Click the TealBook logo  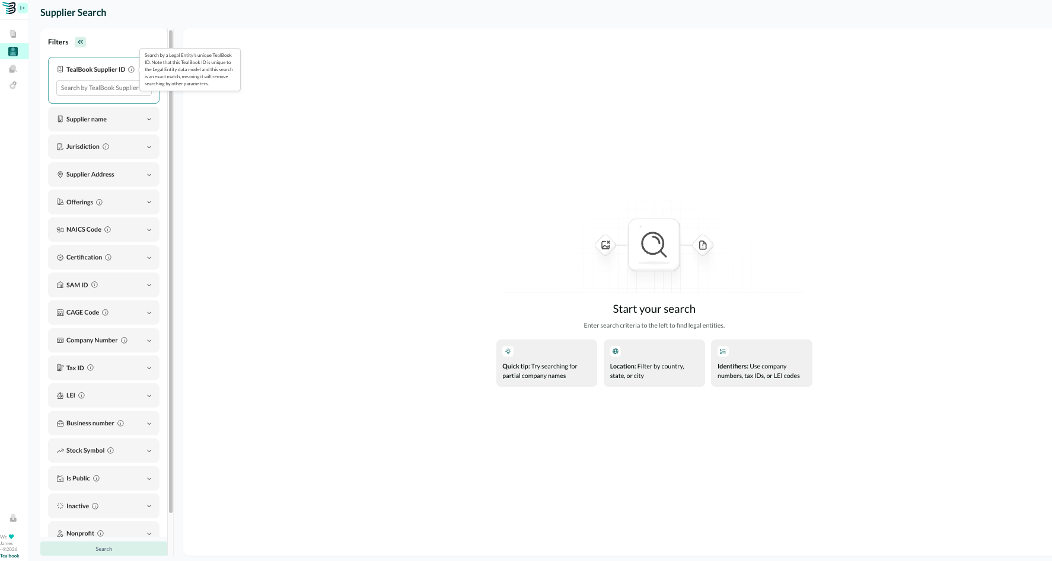pyautogui.click(x=10, y=8)
